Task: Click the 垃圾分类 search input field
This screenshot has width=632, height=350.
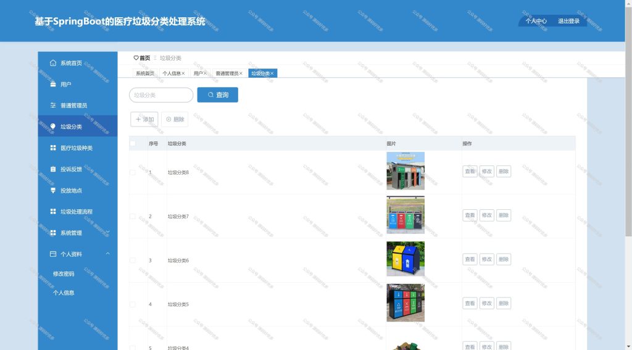Action: point(161,95)
